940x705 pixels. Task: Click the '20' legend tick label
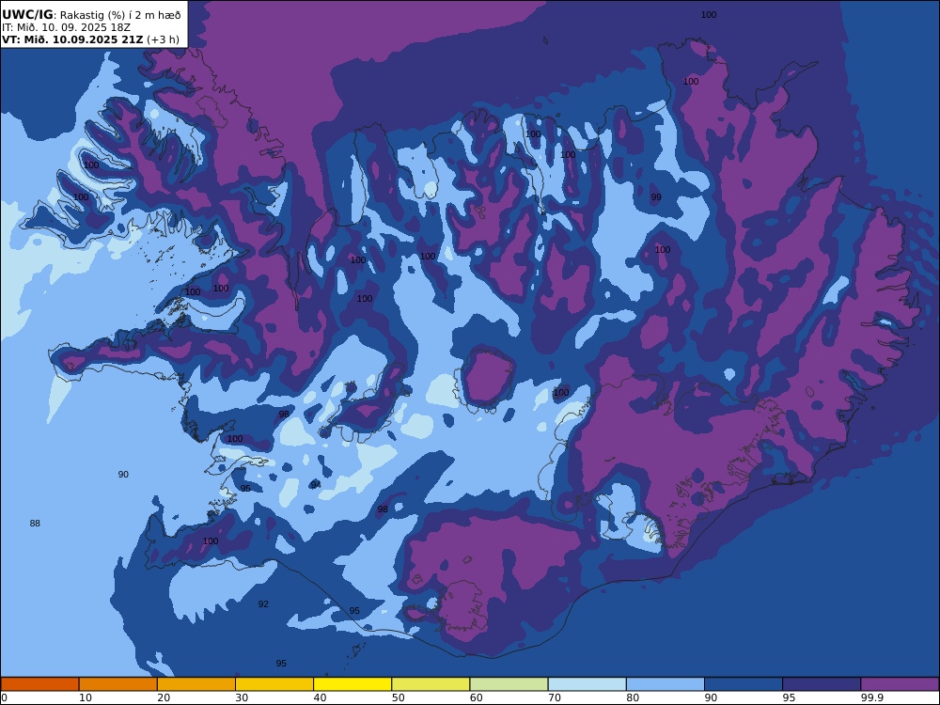tap(164, 697)
